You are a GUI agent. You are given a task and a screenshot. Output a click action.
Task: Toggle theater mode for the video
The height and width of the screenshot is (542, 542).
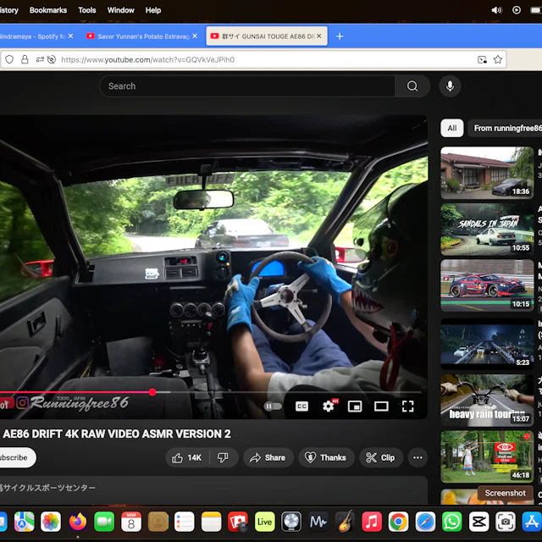click(x=381, y=406)
